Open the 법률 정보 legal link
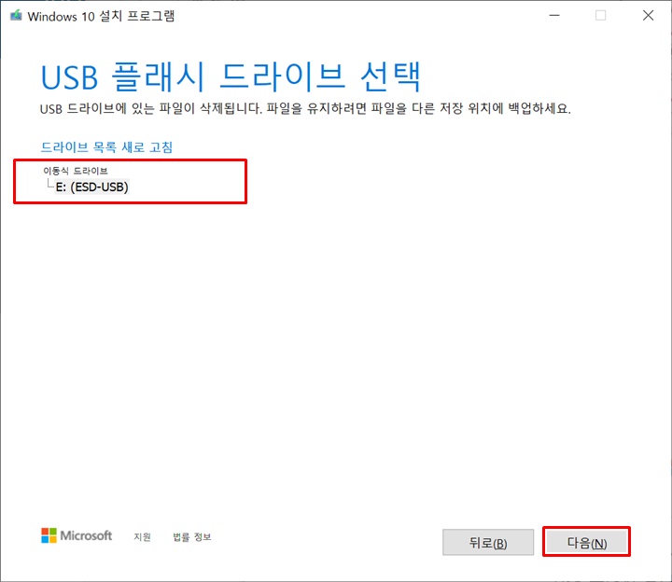Screen dimensions: 672x582 coord(192,536)
